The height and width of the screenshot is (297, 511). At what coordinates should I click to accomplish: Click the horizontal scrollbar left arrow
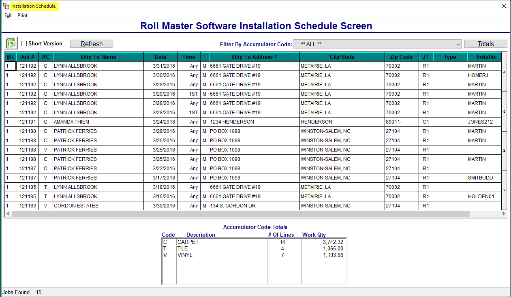7,214
